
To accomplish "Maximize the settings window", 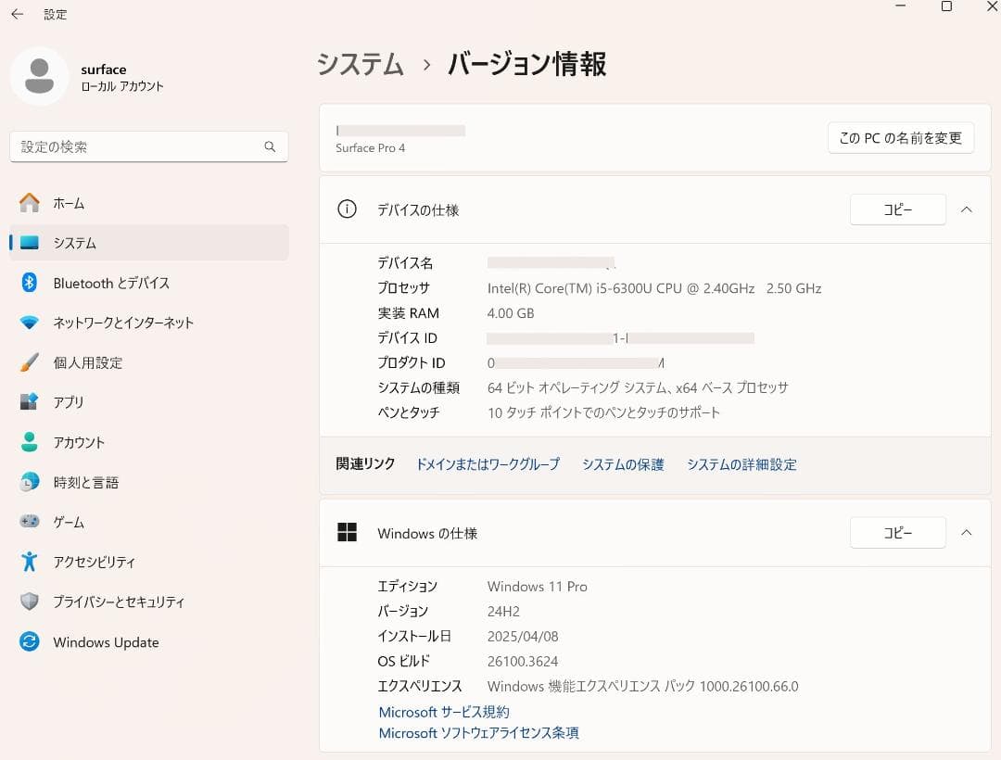I will [x=946, y=6].
